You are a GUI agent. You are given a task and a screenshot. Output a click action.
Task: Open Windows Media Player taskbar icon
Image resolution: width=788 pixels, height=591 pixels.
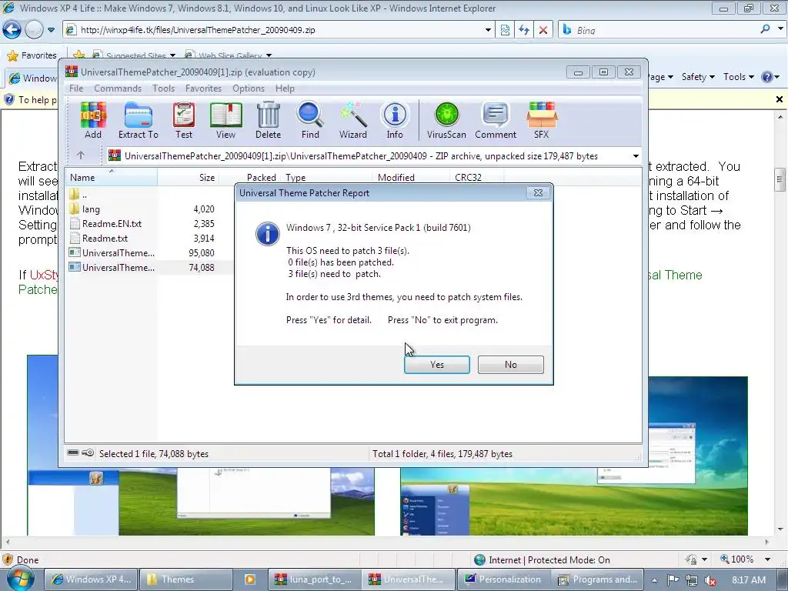click(x=250, y=579)
